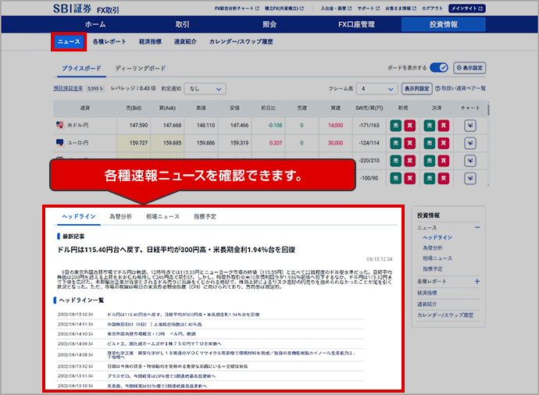Open the サポート link
Image resolution: width=539 pixels, height=395 pixels.
369,9
